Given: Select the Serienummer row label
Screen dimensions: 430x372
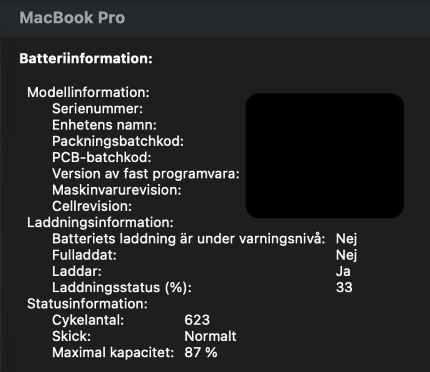Looking at the screenshot, I should [97, 109].
